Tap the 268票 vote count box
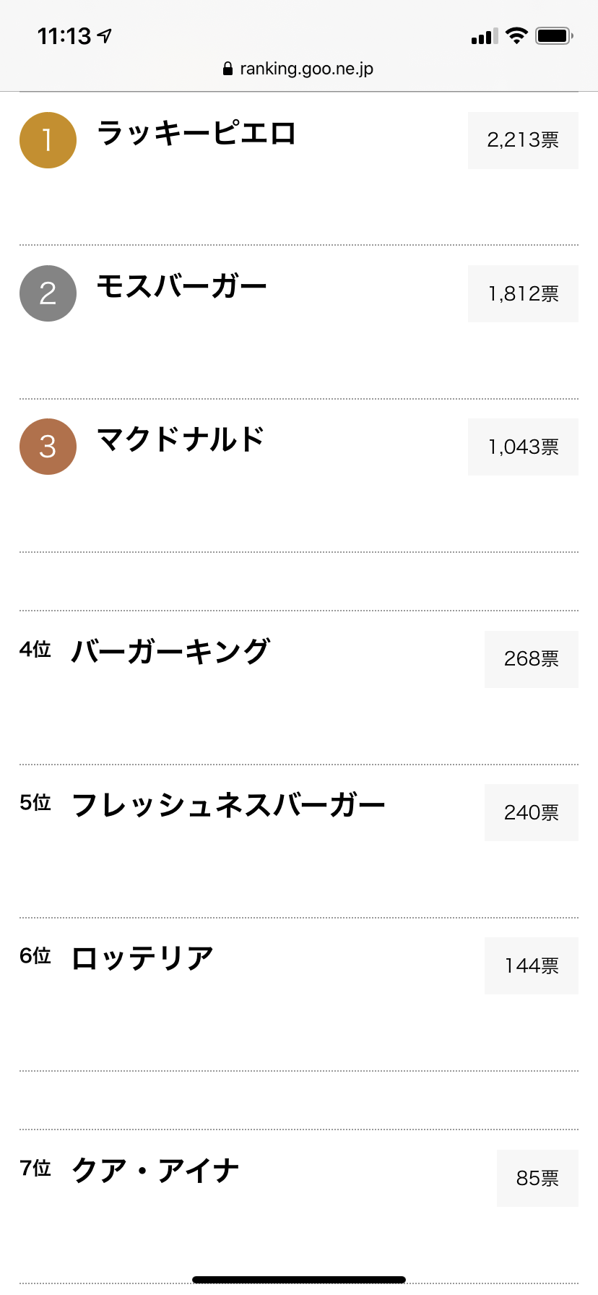 coord(532,659)
